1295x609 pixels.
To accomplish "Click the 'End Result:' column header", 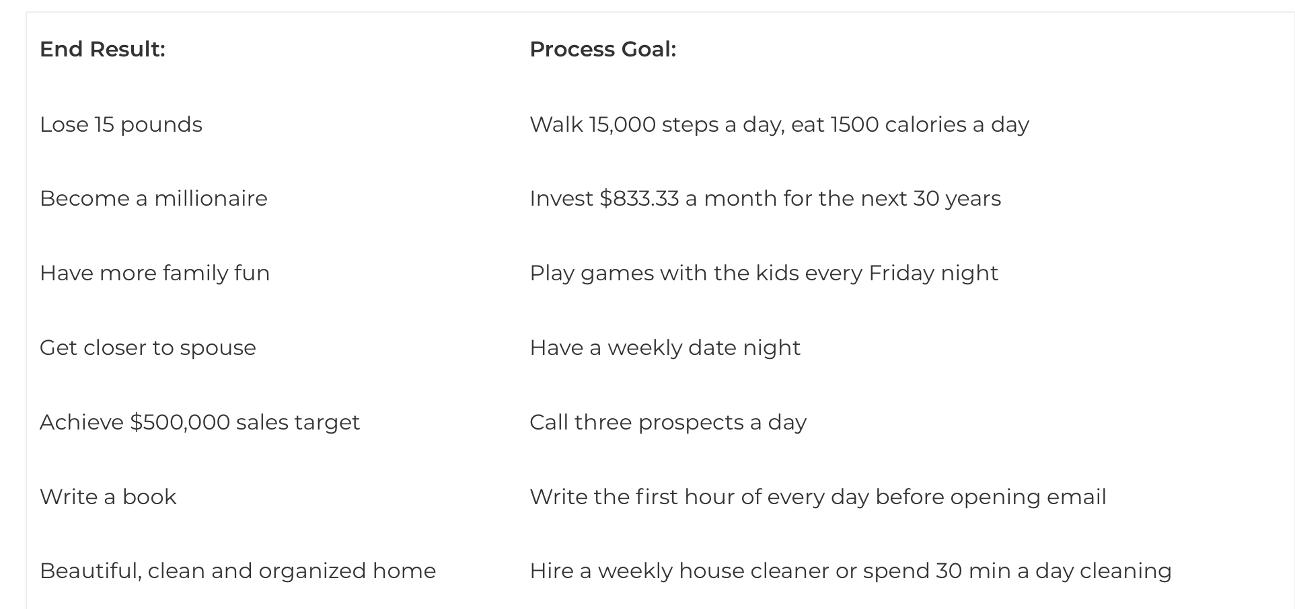I will tap(102, 49).
